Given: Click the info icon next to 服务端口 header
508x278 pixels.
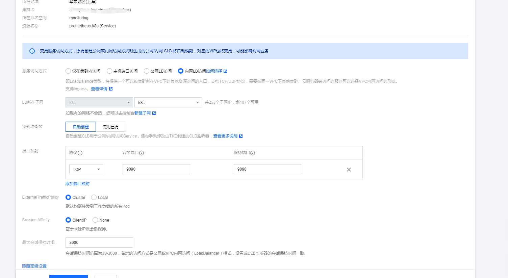Looking at the screenshot, I should pyautogui.click(x=253, y=153).
